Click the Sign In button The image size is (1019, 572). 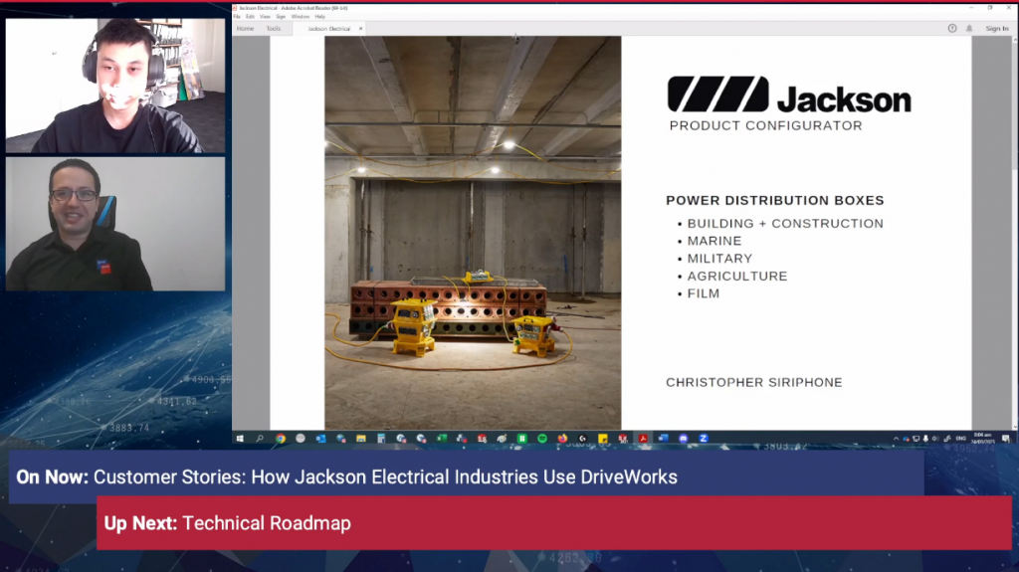997,29
